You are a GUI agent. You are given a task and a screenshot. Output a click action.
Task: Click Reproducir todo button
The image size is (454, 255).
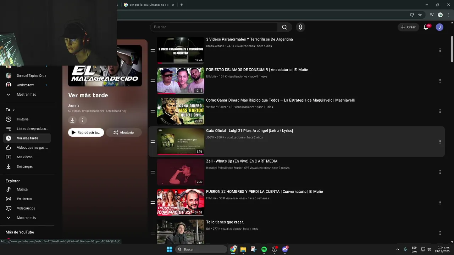click(x=86, y=132)
